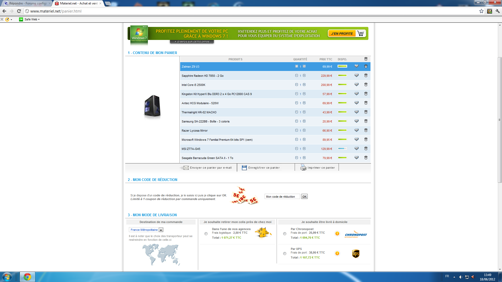This screenshot has width=502, height=282.
Task: Click trash icon for Seagate Barracuda Green
Action: pos(366,158)
